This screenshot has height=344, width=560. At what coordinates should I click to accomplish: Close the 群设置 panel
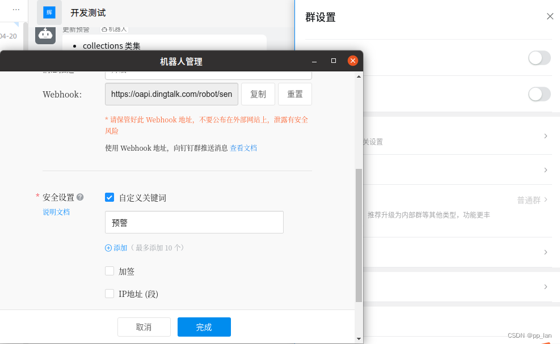(x=550, y=16)
